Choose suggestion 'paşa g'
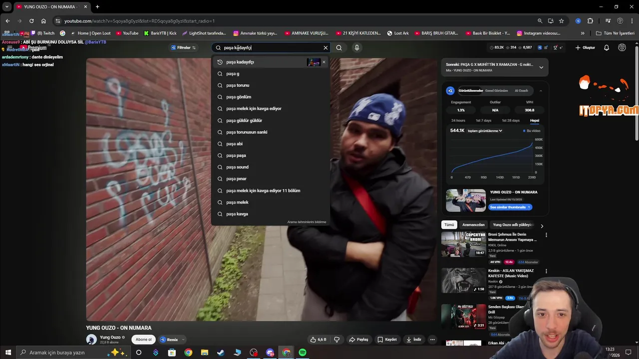639x359 pixels. coord(270,74)
